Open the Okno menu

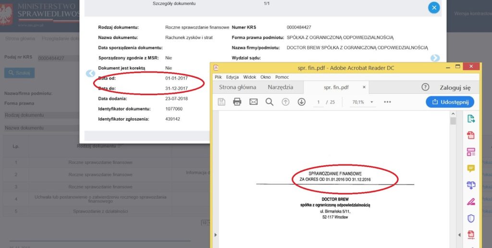[265, 77]
